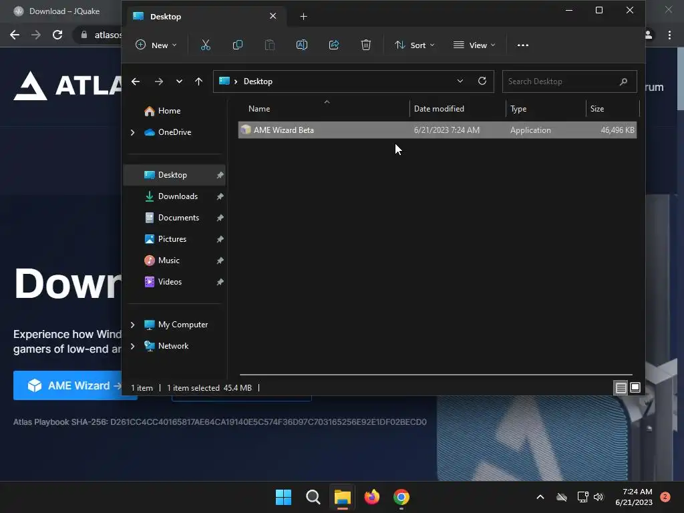
Task: Close the Desktop tab
Action: (273, 16)
